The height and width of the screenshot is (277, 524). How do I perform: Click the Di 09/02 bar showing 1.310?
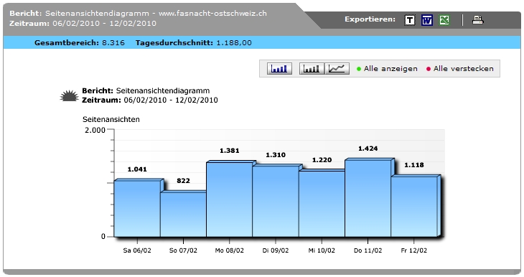[276, 202]
